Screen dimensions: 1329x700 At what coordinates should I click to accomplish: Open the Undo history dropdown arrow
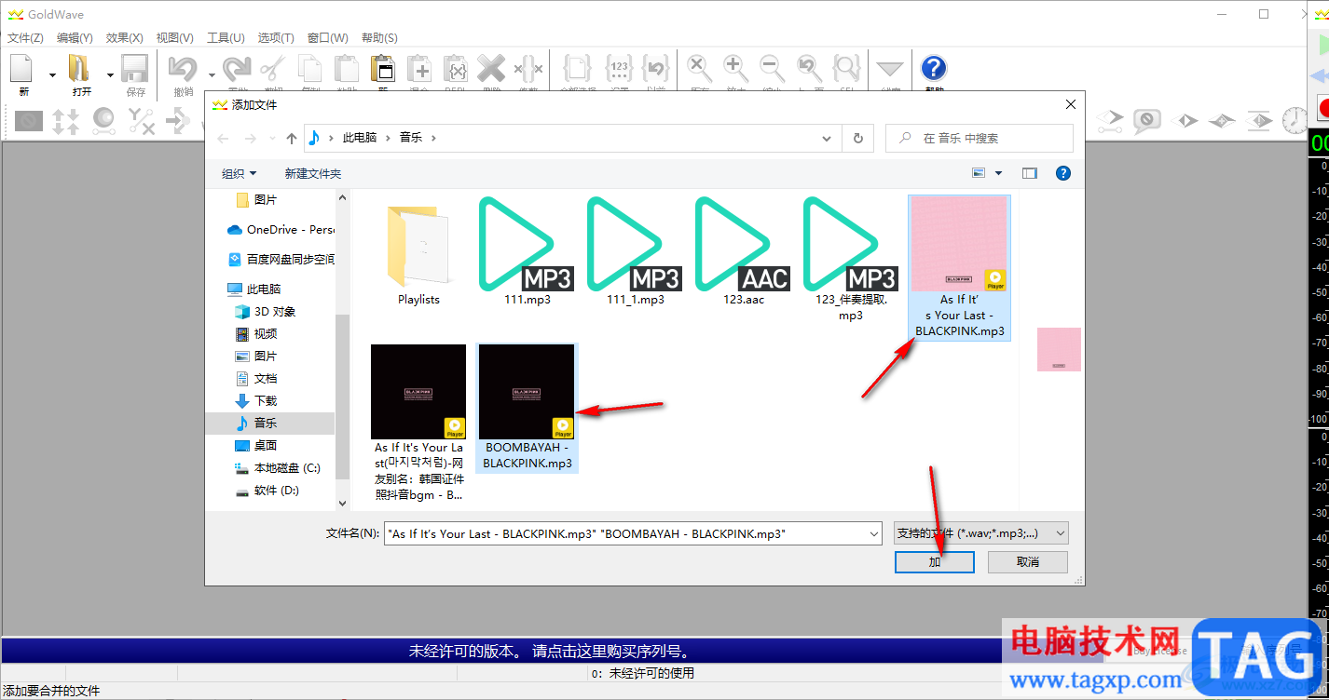212,74
